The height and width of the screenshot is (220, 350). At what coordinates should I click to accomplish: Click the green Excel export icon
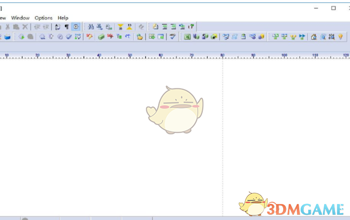click(x=187, y=37)
